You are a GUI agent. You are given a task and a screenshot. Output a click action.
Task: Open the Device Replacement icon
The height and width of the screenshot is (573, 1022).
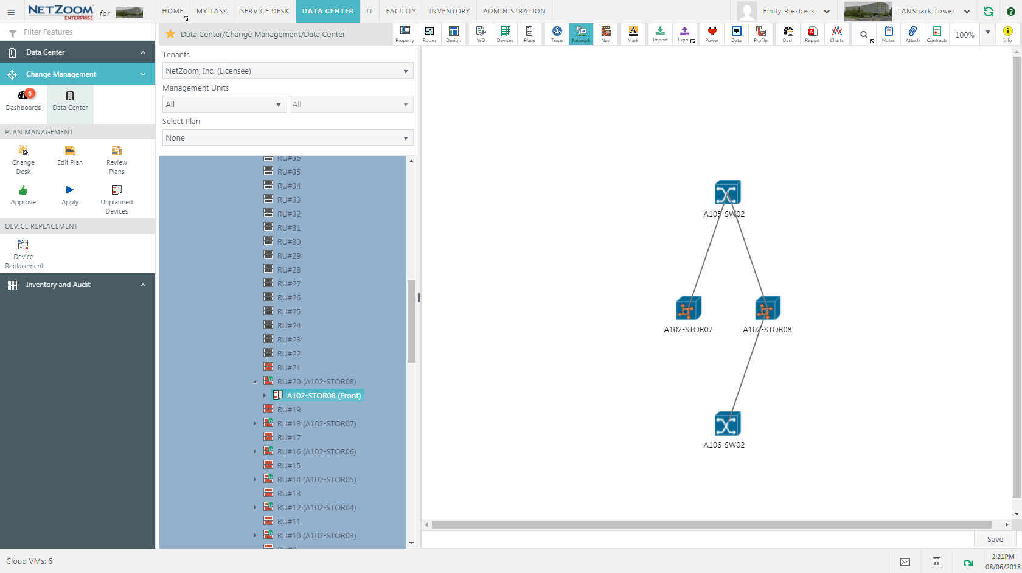24,254
